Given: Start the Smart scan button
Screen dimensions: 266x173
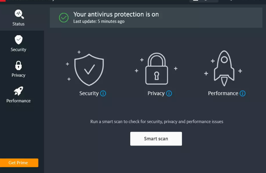Looking at the screenshot, I should [156, 139].
